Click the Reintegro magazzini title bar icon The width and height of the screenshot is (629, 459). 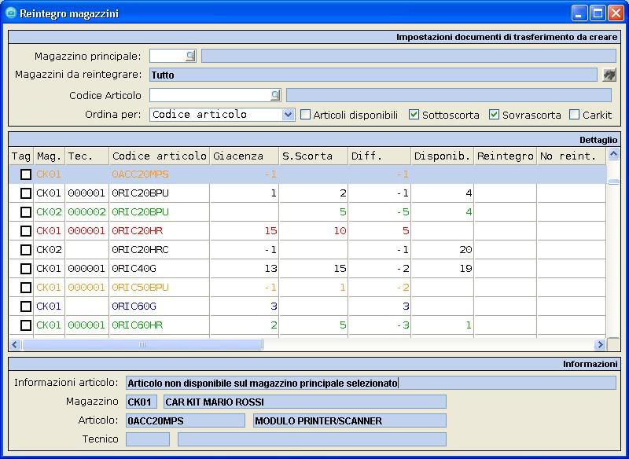[11, 13]
